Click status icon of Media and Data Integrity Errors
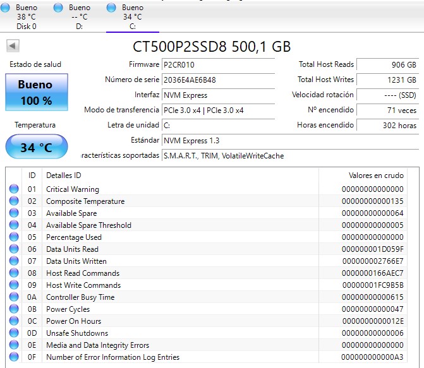 click(14, 345)
